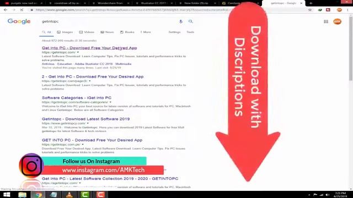The image size is (353, 198).
Task: Open VLC media player from taskbar
Action: tap(69, 195)
